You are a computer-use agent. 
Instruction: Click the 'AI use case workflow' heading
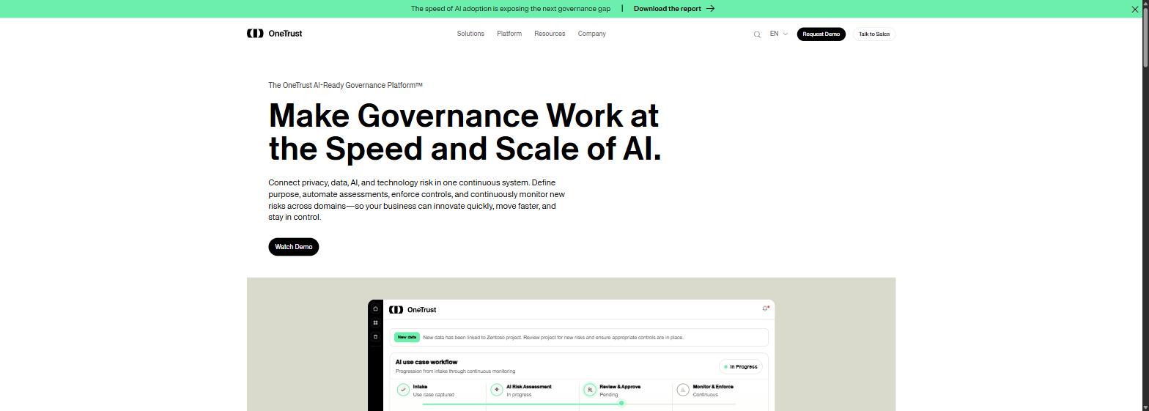(x=426, y=362)
